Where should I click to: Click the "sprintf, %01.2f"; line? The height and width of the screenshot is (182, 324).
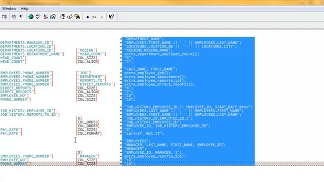[x=144, y=133]
